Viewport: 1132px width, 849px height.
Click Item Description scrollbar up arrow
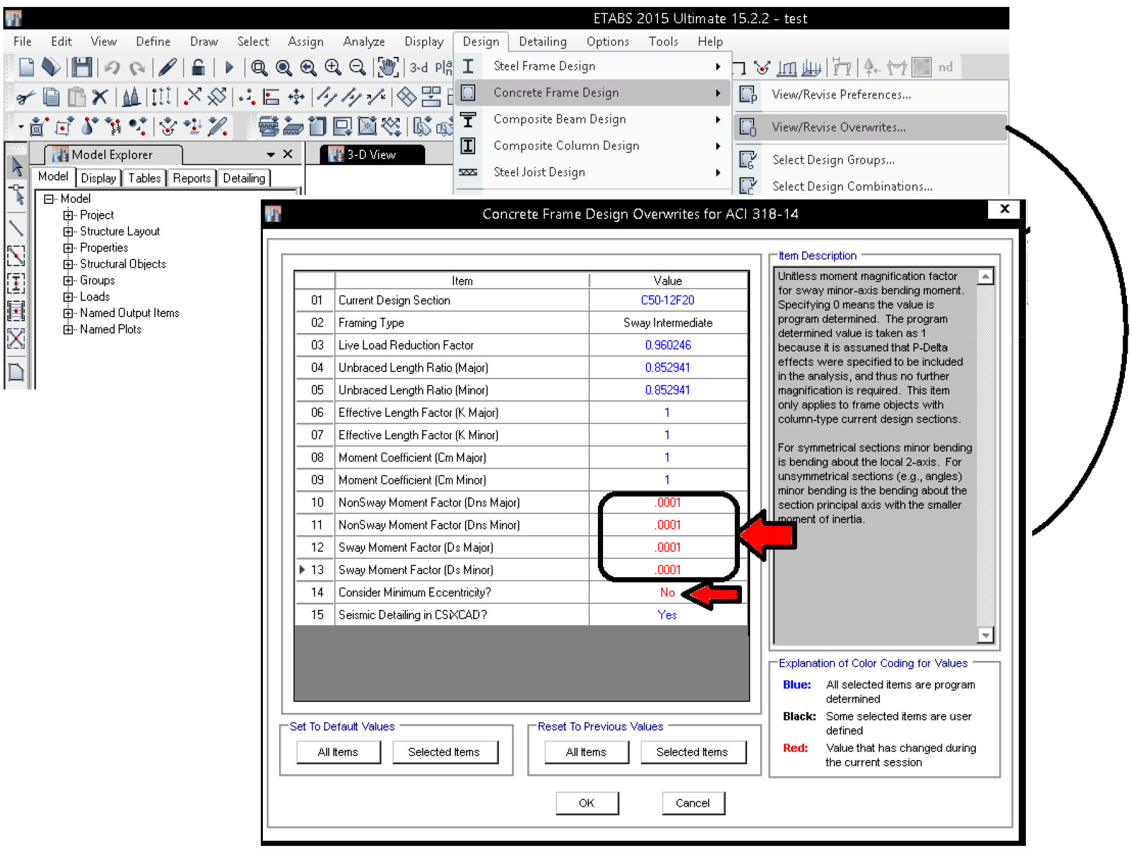pos(986,276)
